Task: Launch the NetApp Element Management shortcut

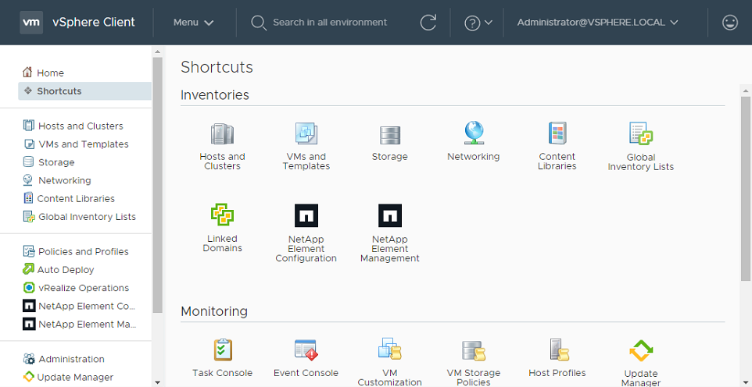Action: tap(389, 215)
